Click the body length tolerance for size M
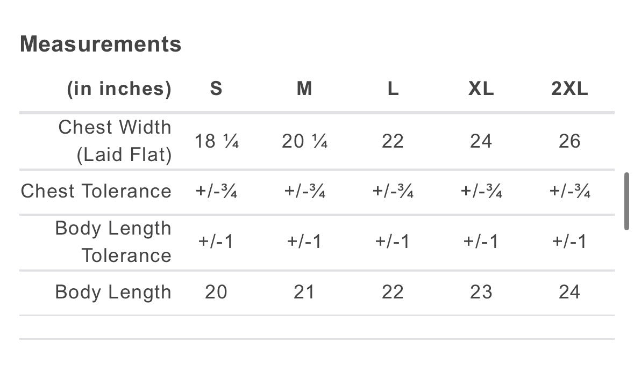Image resolution: width=634 pixels, height=365 pixels. [x=304, y=242]
